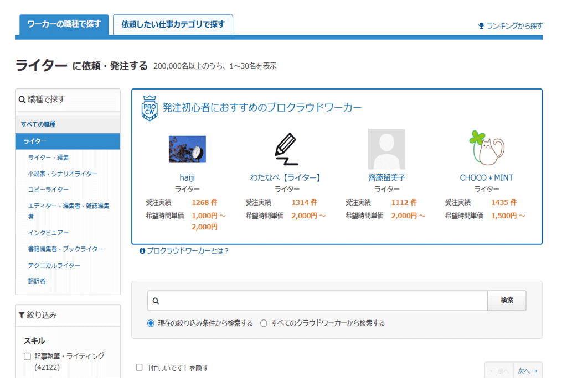Click 齊藤留美子's default avatar image
567x378 pixels.
click(x=386, y=149)
